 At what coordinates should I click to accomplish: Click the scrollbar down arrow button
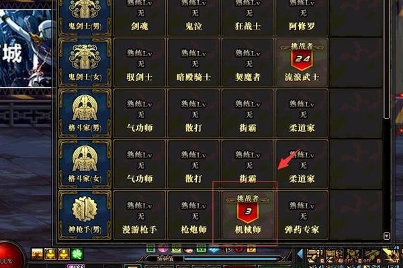(387, 236)
